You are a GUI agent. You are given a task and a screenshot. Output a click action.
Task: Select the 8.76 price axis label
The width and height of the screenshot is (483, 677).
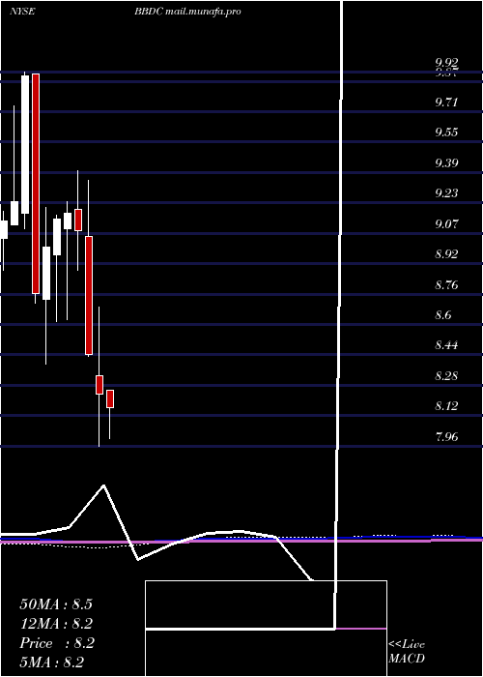tap(446, 285)
